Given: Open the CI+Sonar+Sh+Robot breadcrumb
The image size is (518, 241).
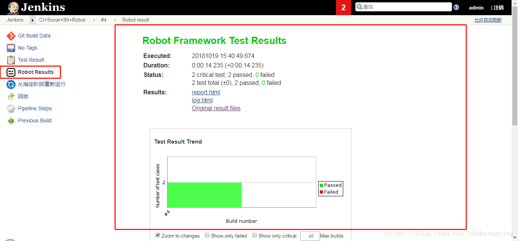Looking at the screenshot, I should [62, 20].
